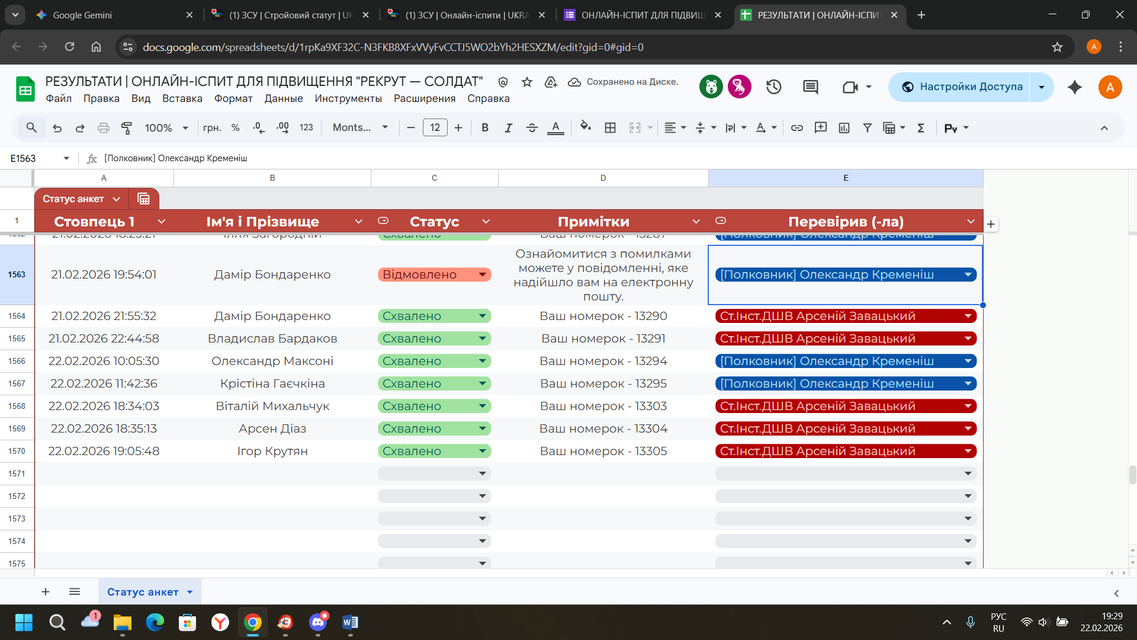Open the comments history icon
Screen dimensions: 1137x640
pyautogui.click(x=810, y=87)
